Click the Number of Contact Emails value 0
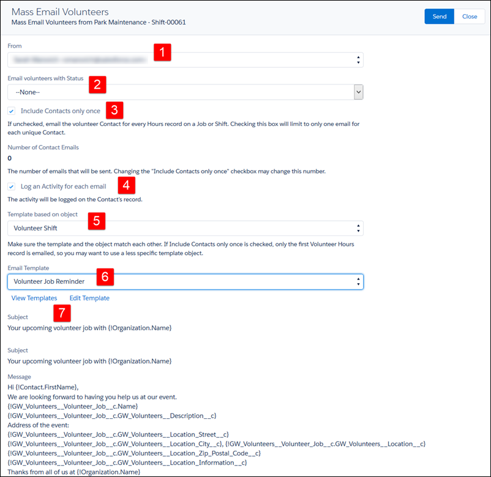The image size is (491, 477). tap(10, 158)
